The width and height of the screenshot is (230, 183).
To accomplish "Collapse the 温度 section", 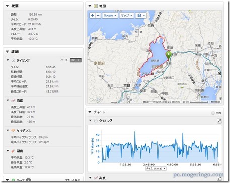I will (x=8, y=151).
